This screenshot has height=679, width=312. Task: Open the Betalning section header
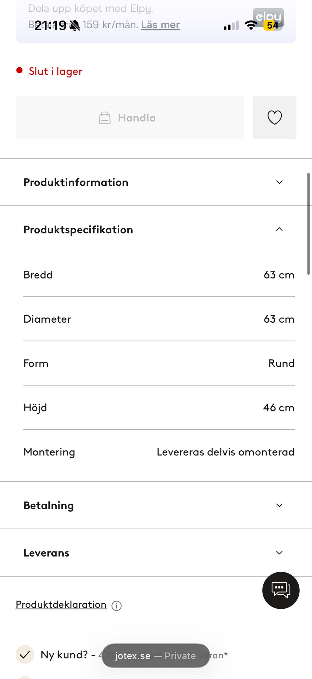(x=49, y=505)
